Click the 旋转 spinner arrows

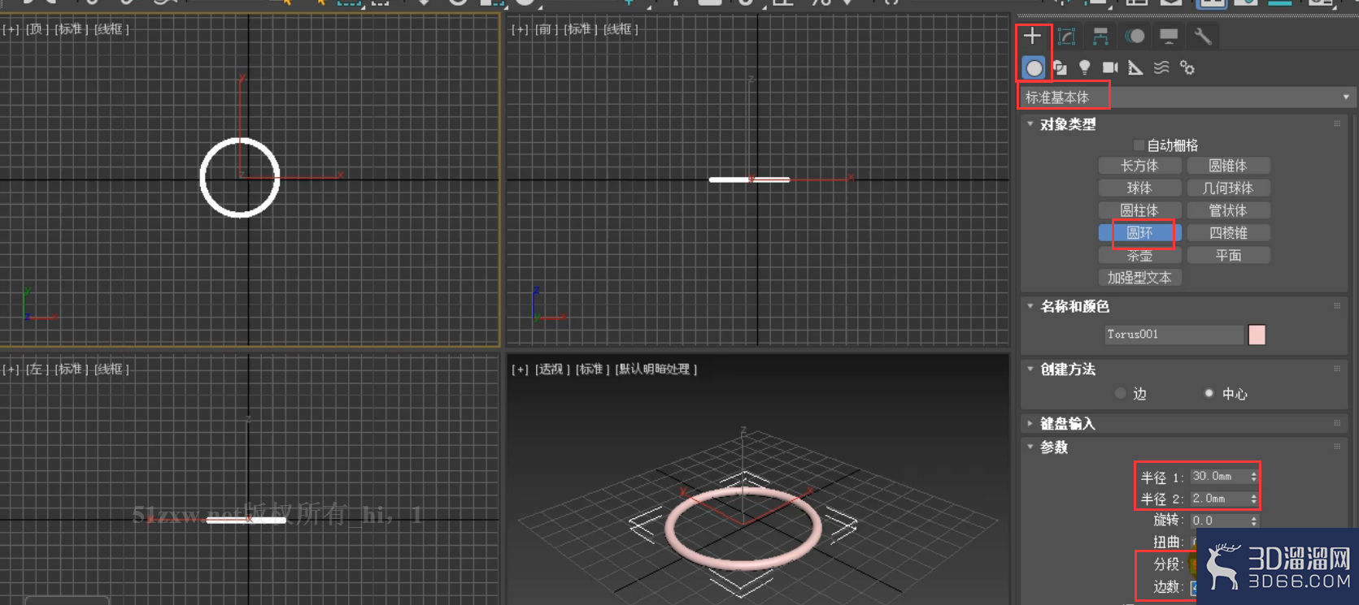pyautogui.click(x=1254, y=521)
